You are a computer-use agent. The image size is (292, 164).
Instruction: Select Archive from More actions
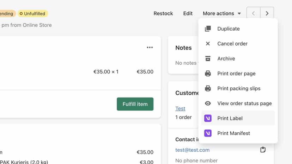tap(238, 58)
